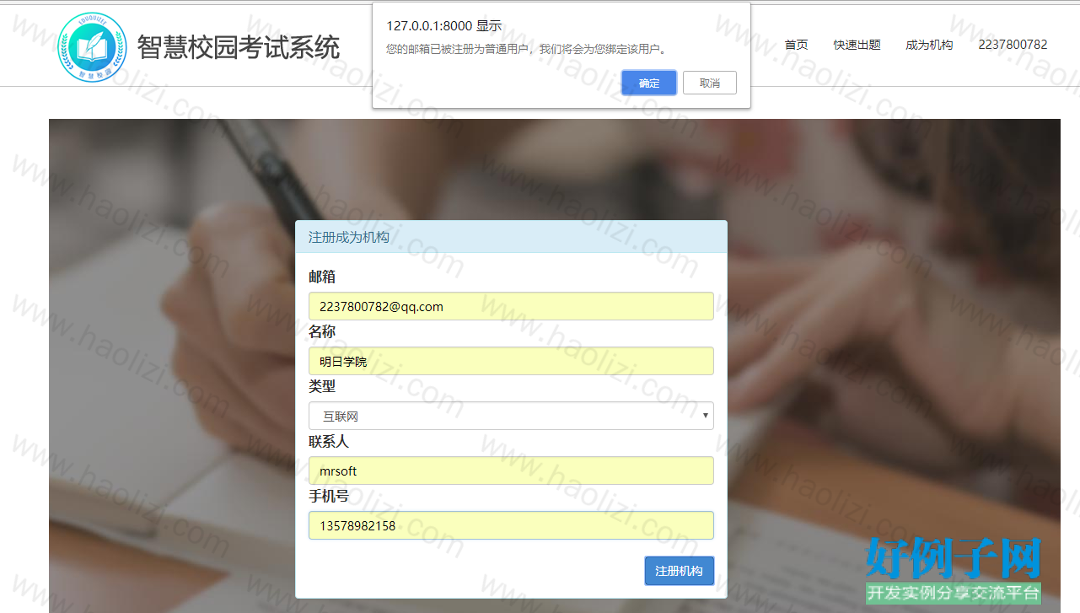Go to 快速出题 in navigation

(857, 45)
